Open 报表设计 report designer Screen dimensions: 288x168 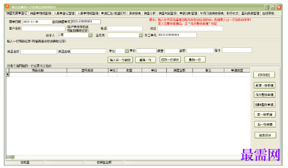coord(265,135)
